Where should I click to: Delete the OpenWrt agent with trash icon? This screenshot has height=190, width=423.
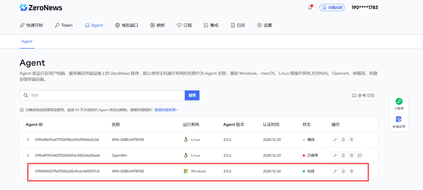[351, 155]
